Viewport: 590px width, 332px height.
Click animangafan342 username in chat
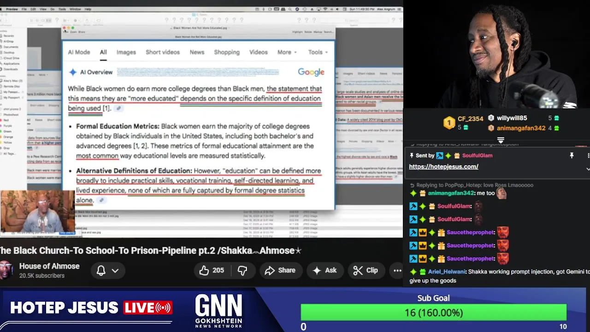tap(450, 193)
